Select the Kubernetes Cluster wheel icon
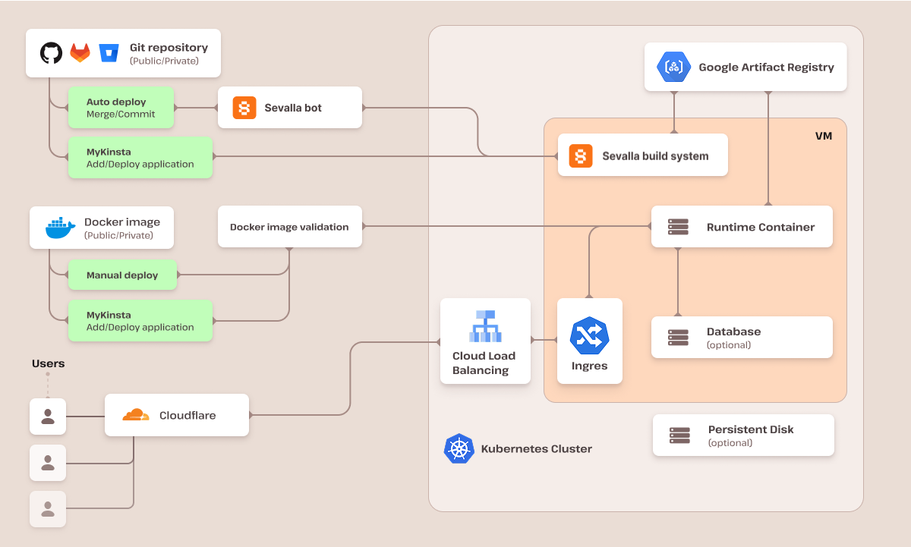Screen dimensions: 911x547 (459, 448)
